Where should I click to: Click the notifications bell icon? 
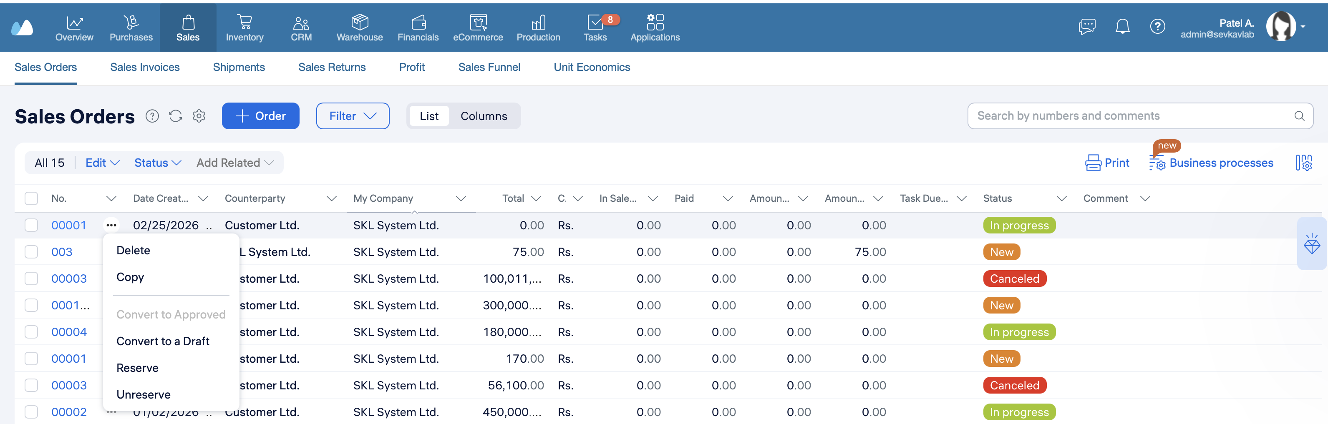(x=1122, y=26)
